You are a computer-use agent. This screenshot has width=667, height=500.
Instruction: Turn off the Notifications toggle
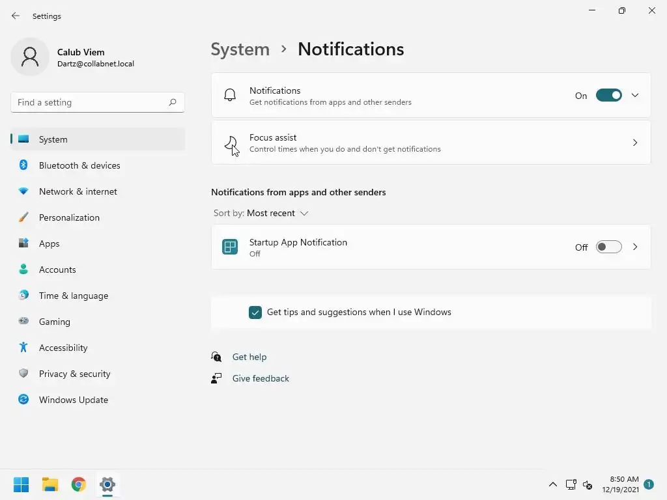click(x=608, y=96)
